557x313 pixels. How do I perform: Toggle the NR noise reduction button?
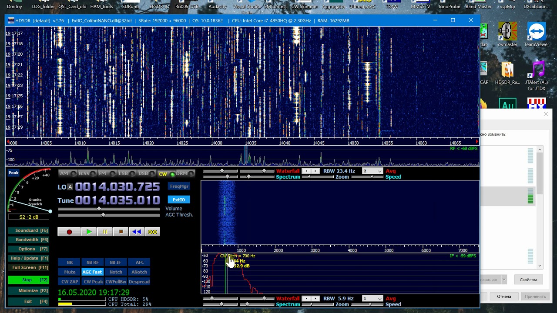pyautogui.click(x=70, y=263)
